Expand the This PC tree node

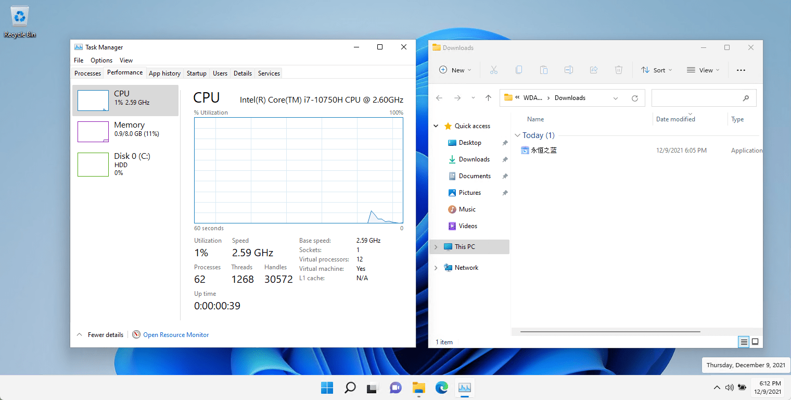436,247
